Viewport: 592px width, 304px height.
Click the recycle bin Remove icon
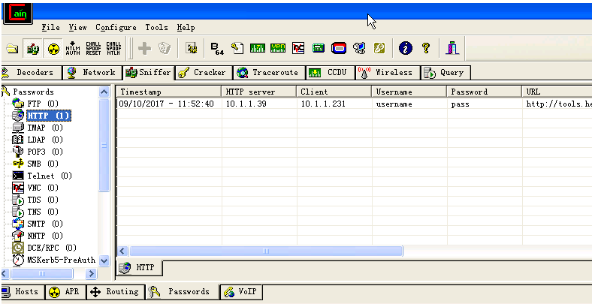(165, 48)
